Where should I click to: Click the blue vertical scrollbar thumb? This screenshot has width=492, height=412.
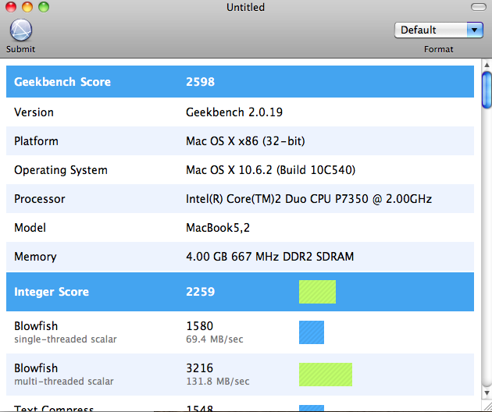click(487, 90)
